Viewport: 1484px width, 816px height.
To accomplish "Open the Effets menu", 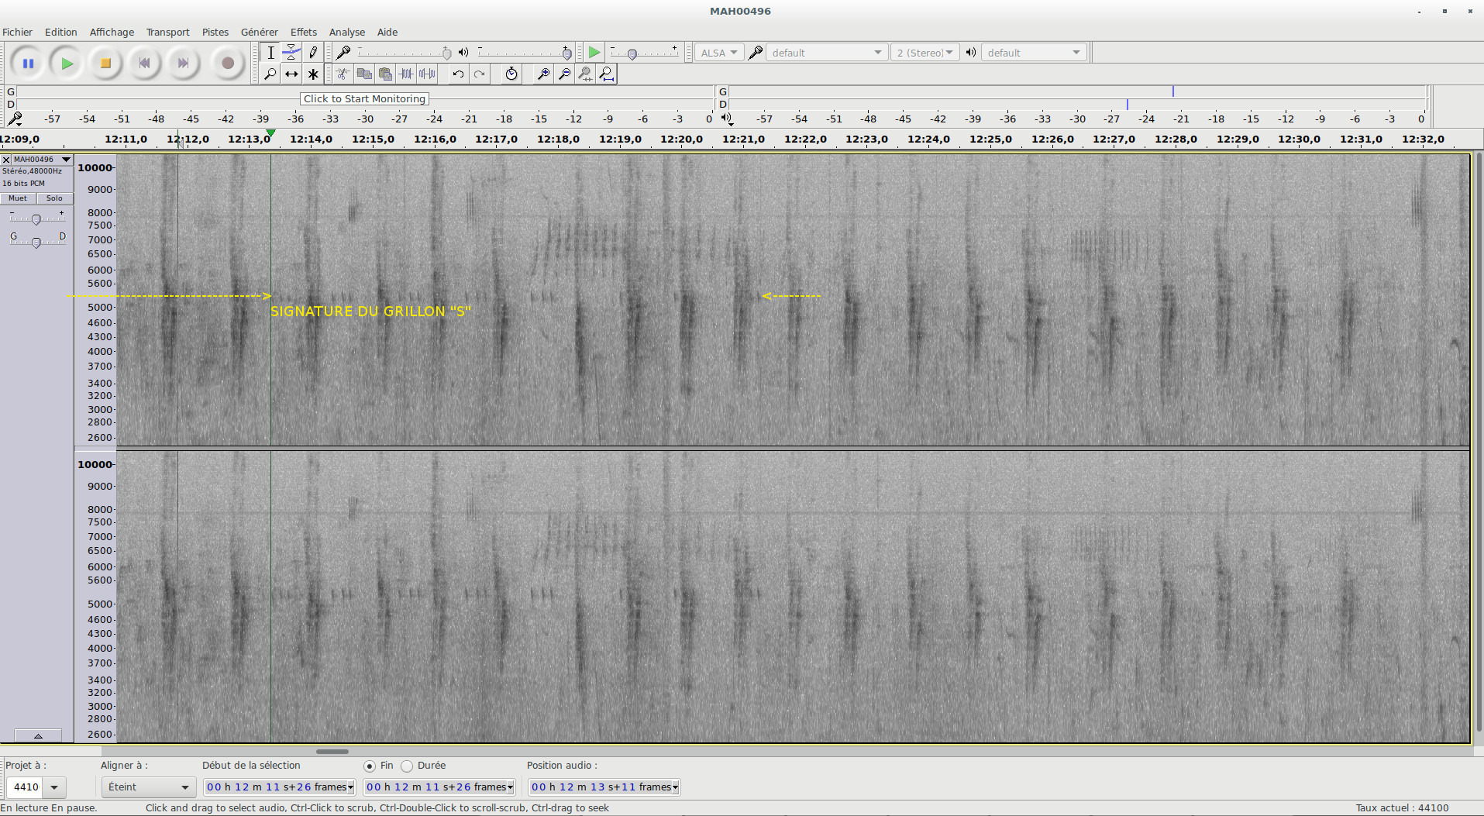I will click(x=303, y=32).
